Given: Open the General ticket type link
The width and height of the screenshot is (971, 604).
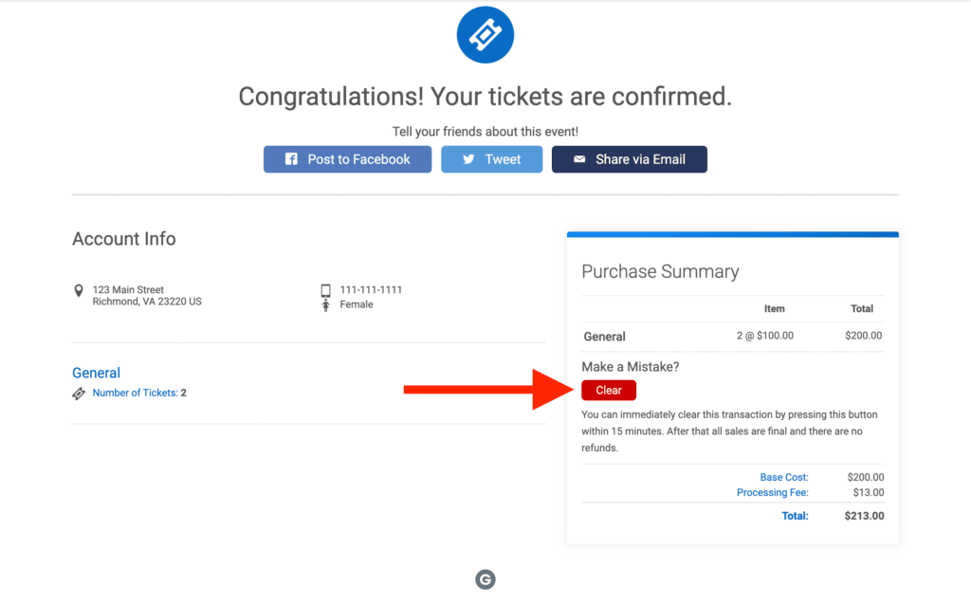Looking at the screenshot, I should click(96, 373).
